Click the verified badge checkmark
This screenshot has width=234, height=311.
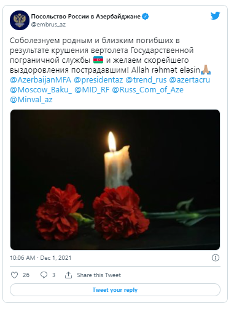[x=146, y=16]
